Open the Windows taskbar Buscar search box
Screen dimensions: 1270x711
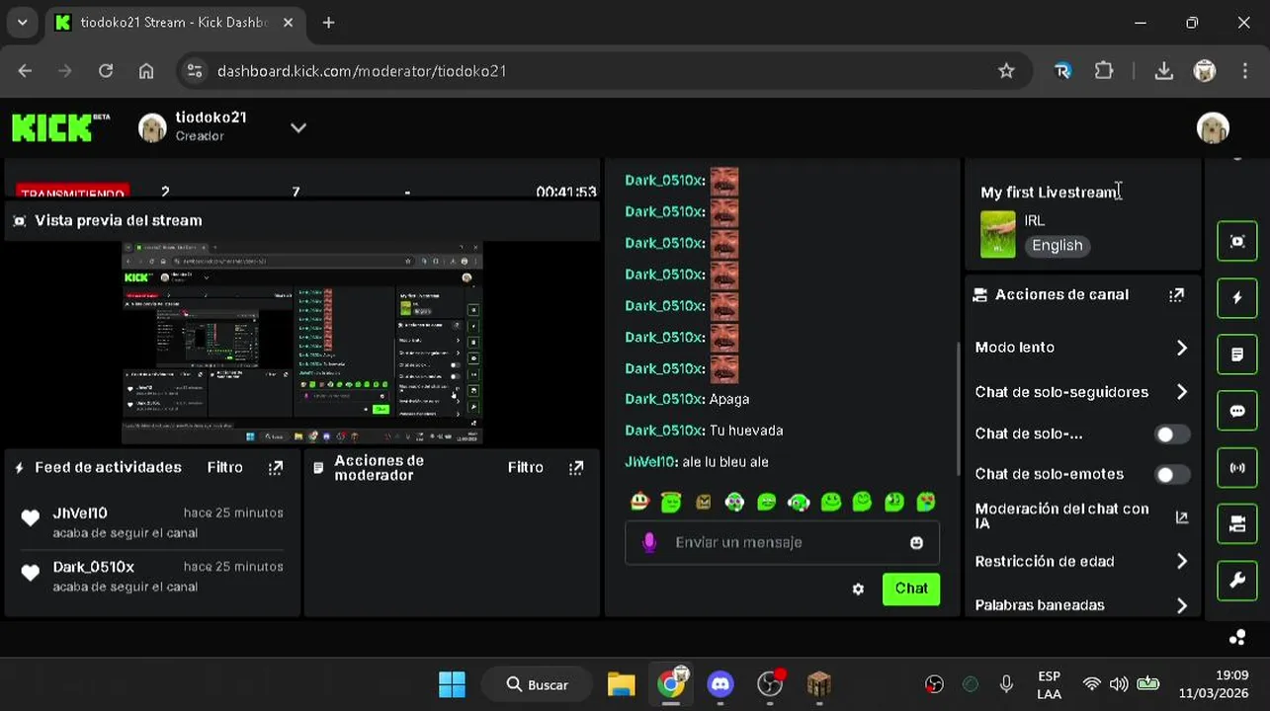pyautogui.click(x=538, y=683)
